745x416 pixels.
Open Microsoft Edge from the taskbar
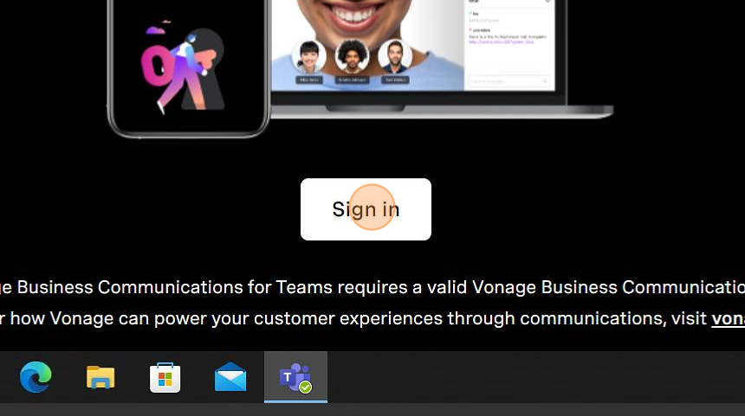(36, 376)
